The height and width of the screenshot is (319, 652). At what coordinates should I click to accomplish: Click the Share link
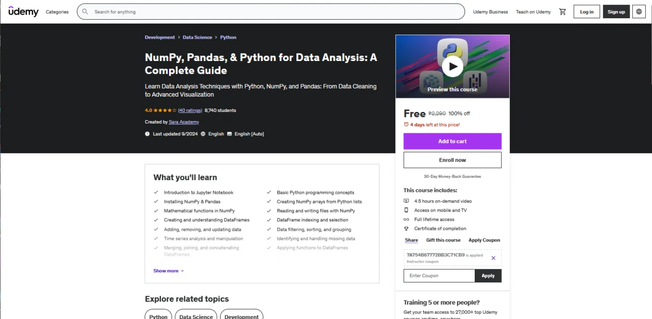pos(412,240)
